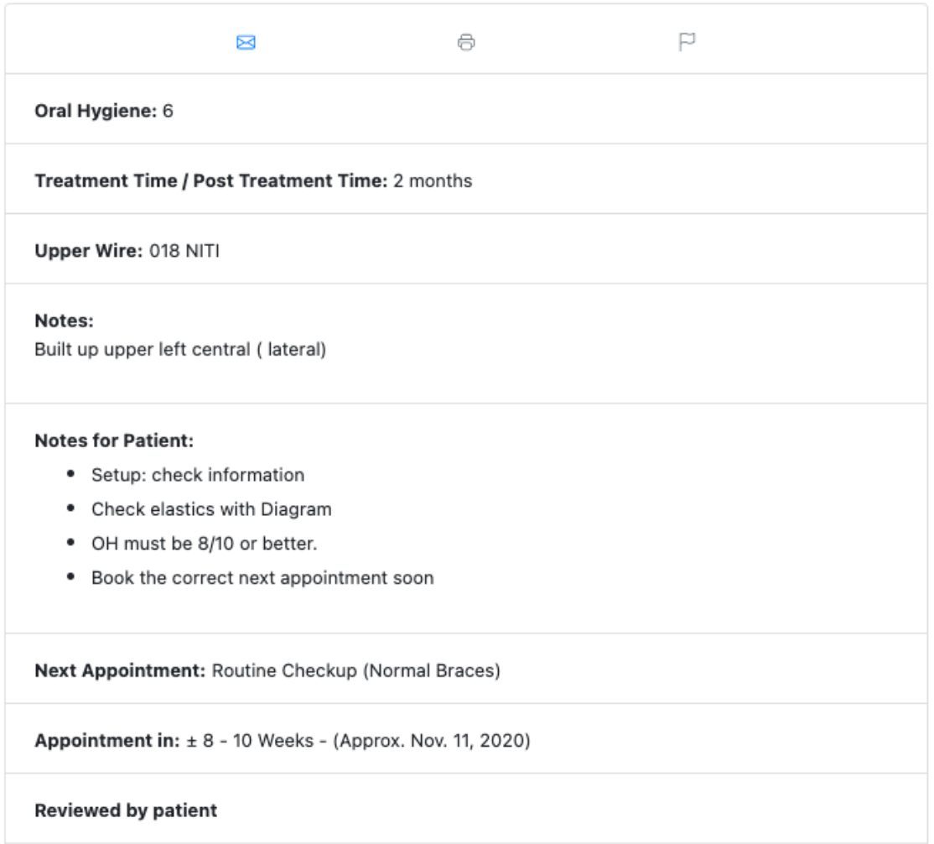Select the Setup: check information bullet
The height and width of the screenshot is (844, 934).
coord(198,475)
